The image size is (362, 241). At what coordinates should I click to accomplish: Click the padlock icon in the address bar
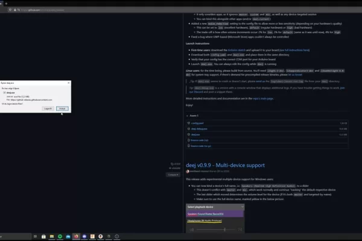(x=14, y=10)
